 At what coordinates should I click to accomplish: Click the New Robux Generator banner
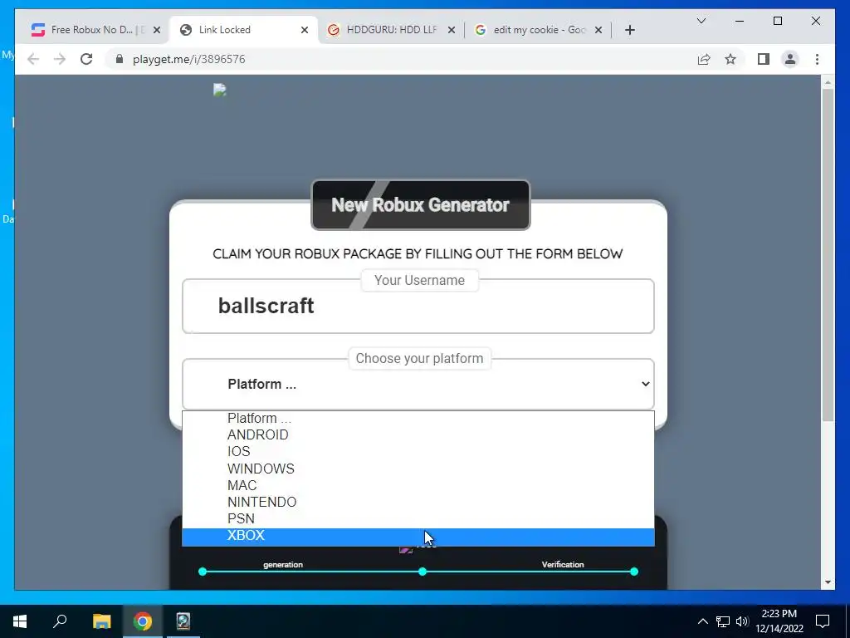click(x=421, y=205)
